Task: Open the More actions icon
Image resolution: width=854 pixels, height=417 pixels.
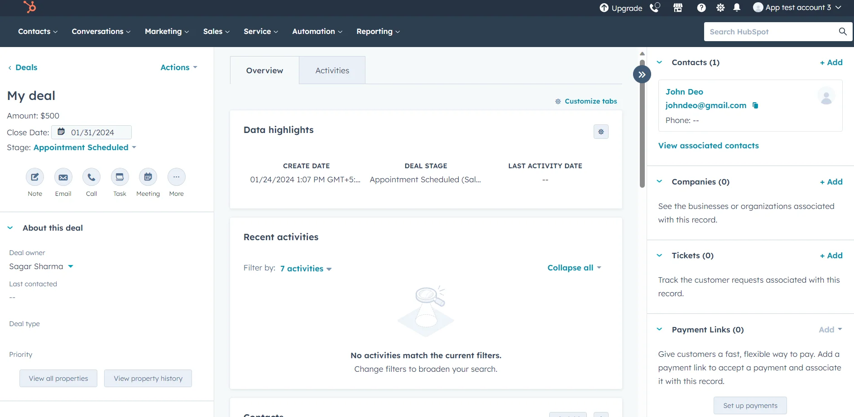Action: [x=176, y=177]
